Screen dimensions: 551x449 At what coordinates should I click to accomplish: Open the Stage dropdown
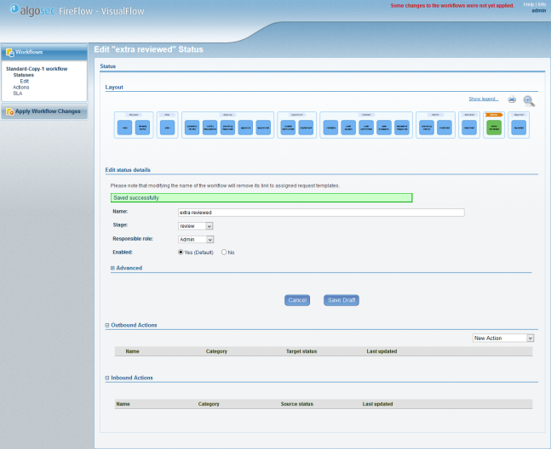(x=196, y=226)
